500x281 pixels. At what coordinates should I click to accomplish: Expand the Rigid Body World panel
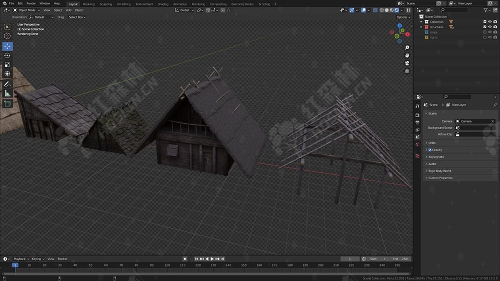point(439,171)
